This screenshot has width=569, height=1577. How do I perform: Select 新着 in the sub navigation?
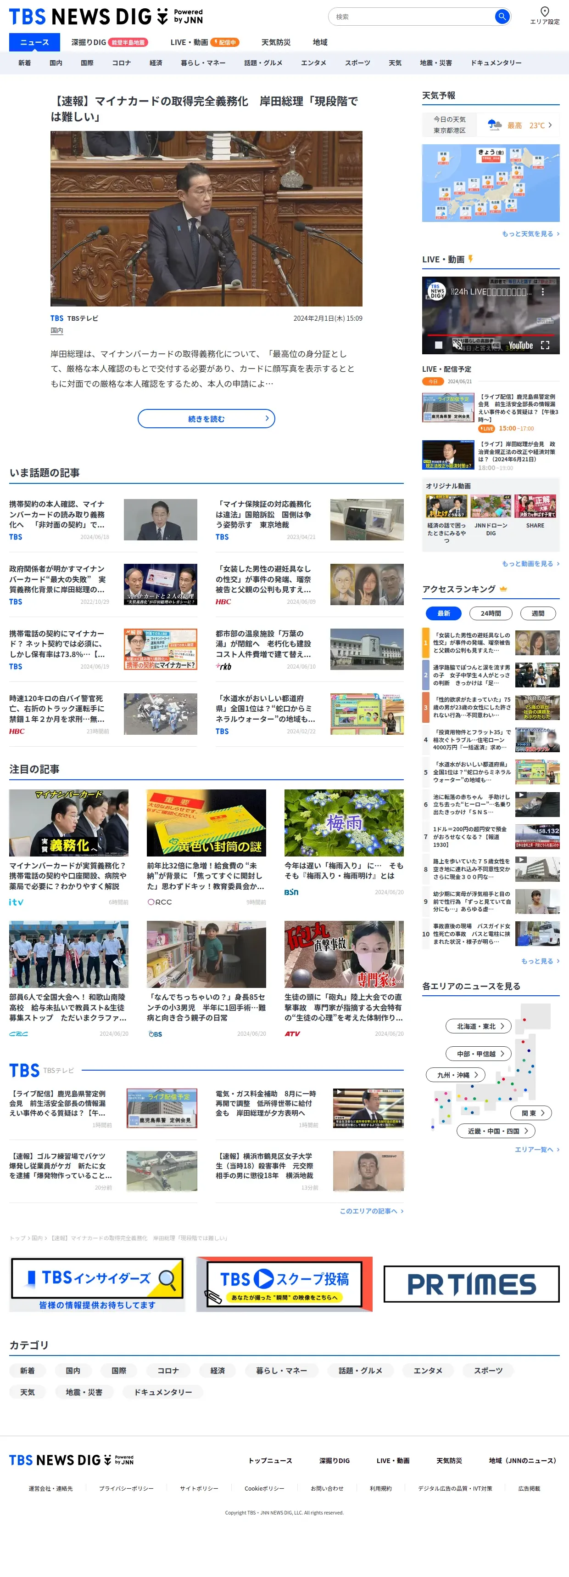coord(24,62)
